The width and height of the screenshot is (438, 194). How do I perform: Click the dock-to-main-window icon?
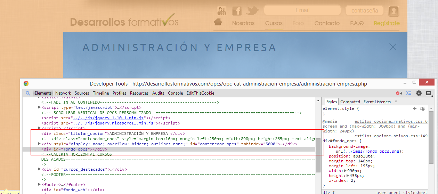429,93
